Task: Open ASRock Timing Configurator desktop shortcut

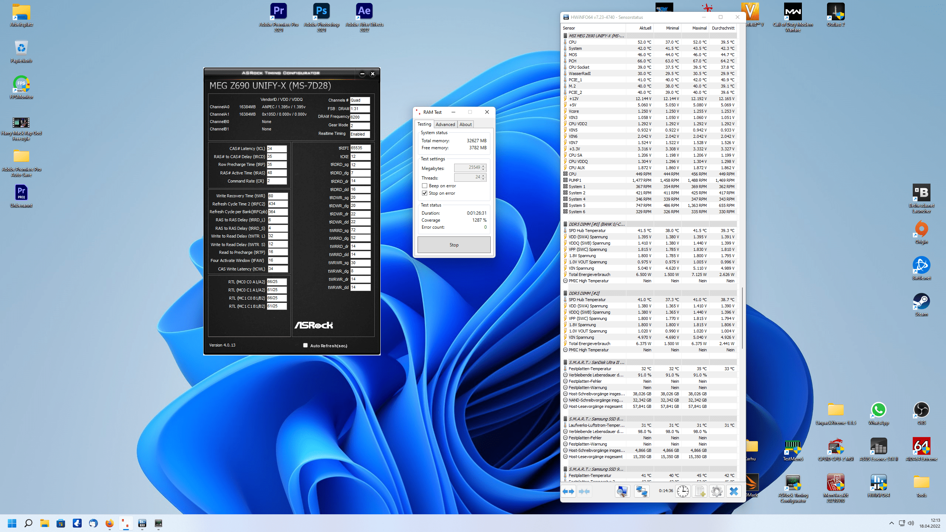Action: [x=793, y=488]
